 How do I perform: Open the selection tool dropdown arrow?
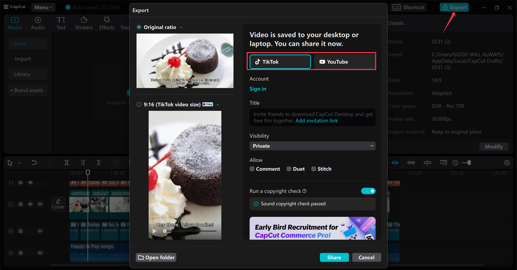[19, 163]
